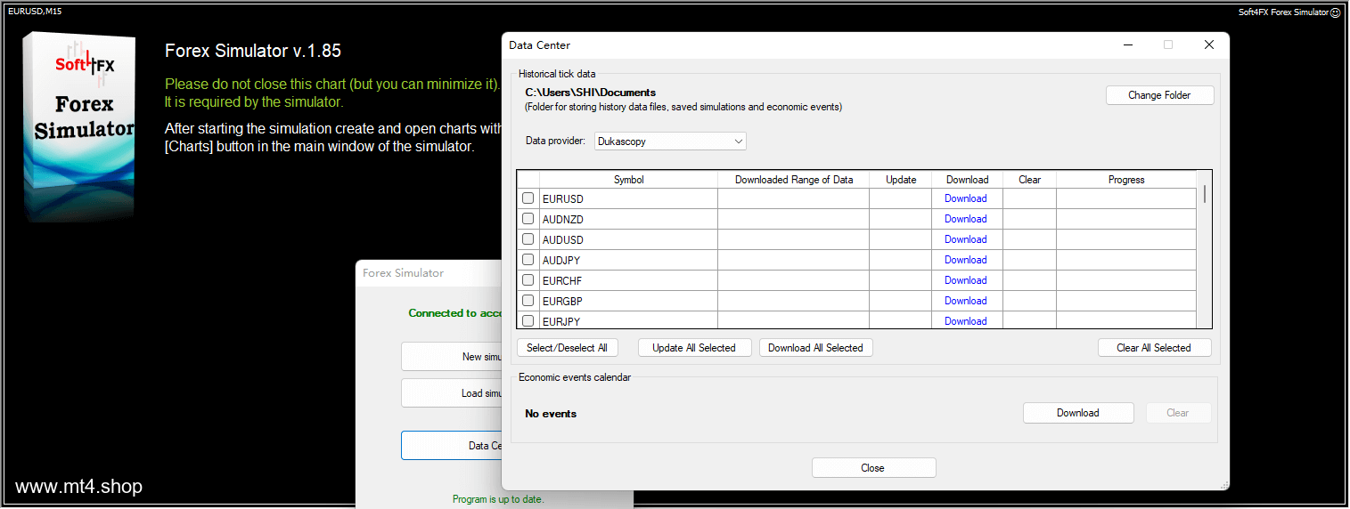This screenshot has height=509, width=1350.
Task: Click the AUDJPY symbol name cell
Action: (x=628, y=260)
